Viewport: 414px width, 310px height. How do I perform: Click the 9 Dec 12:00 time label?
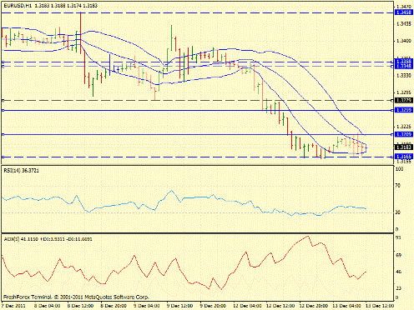[180, 306]
